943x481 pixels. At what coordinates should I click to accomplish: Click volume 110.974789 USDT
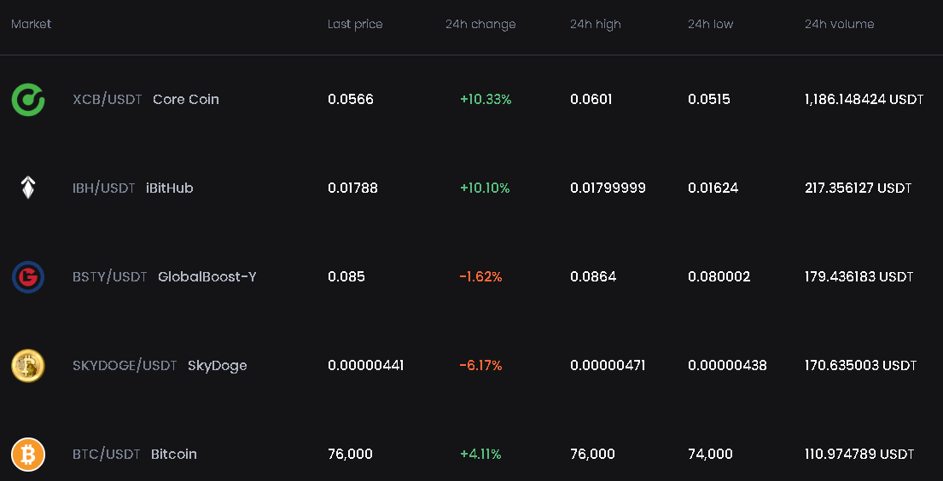(x=859, y=454)
